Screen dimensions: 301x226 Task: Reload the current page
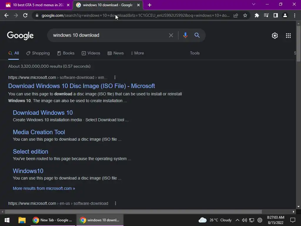point(25,15)
